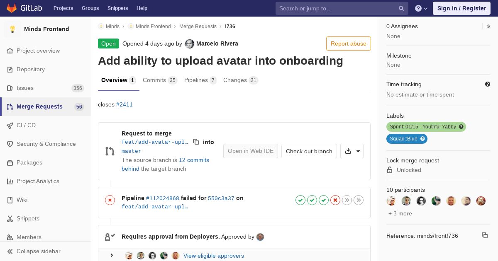The height and width of the screenshot is (261, 498).
Task: Copy the source branch name
Action: click(x=196, y=142)
